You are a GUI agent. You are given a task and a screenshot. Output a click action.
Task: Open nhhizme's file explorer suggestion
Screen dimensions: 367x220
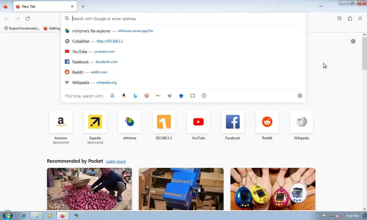183,31
